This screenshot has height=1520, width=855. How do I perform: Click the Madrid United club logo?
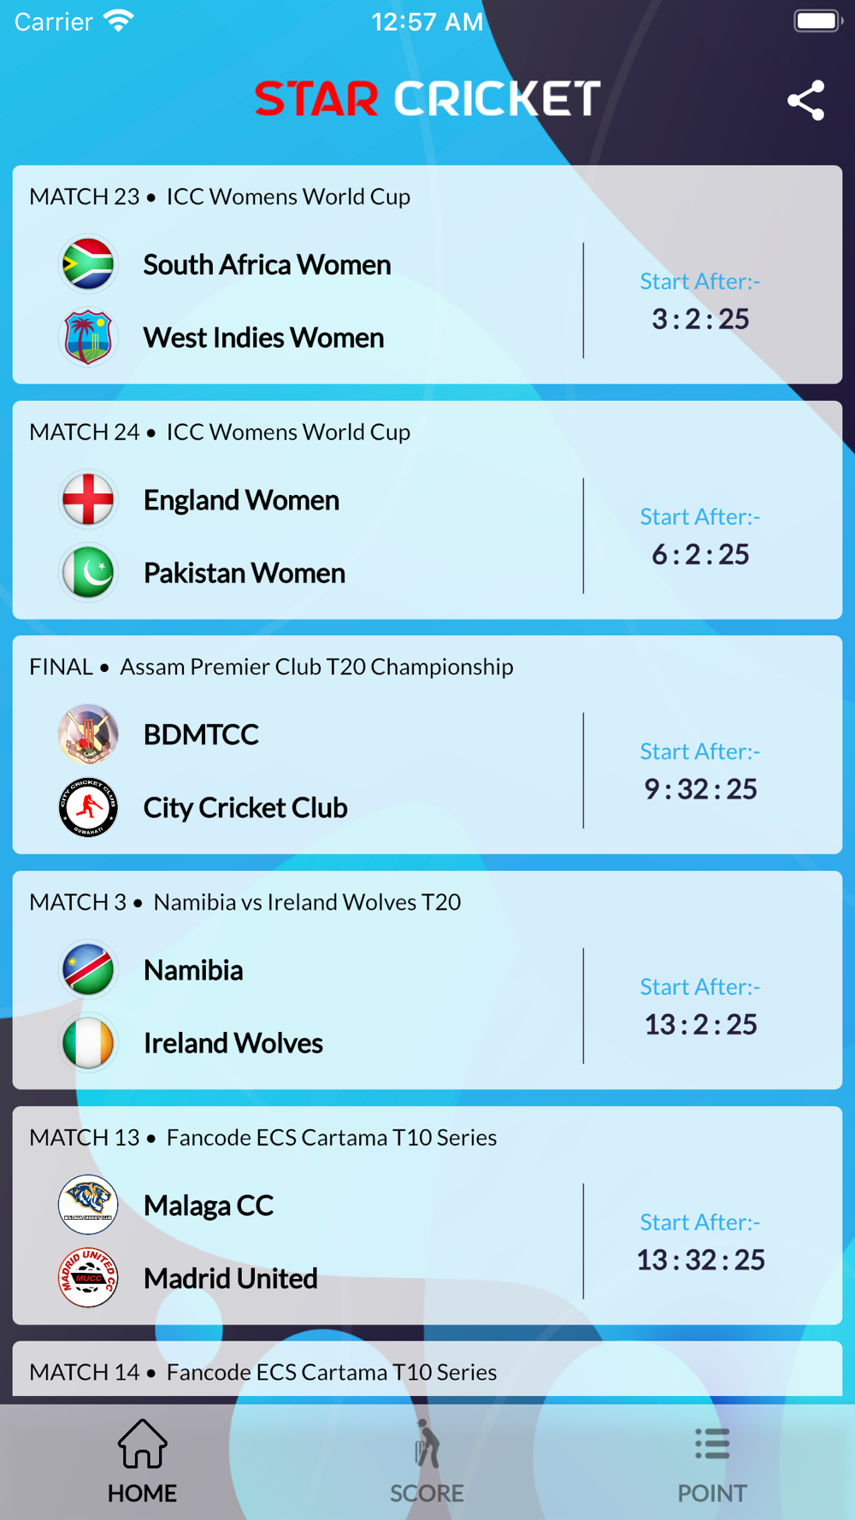88,1278
